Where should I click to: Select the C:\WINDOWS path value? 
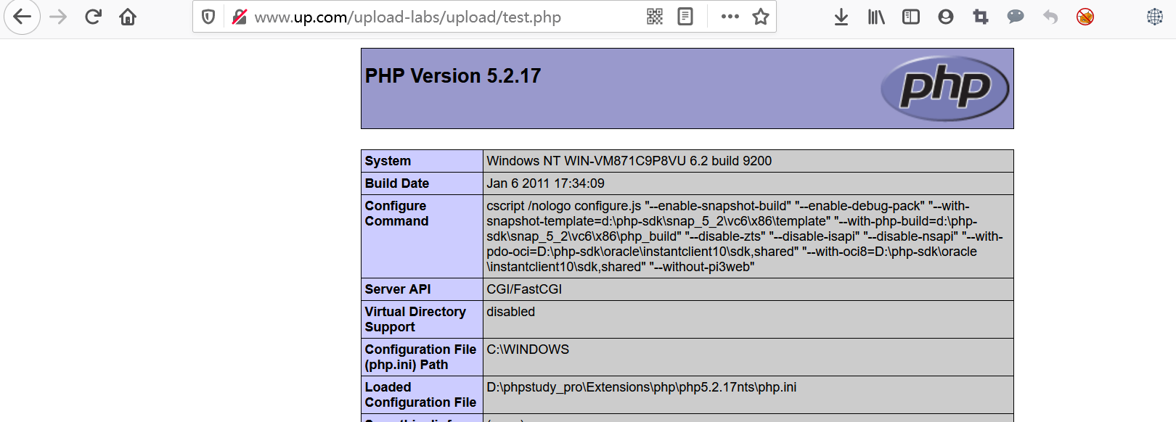click(x=528, y=349)
